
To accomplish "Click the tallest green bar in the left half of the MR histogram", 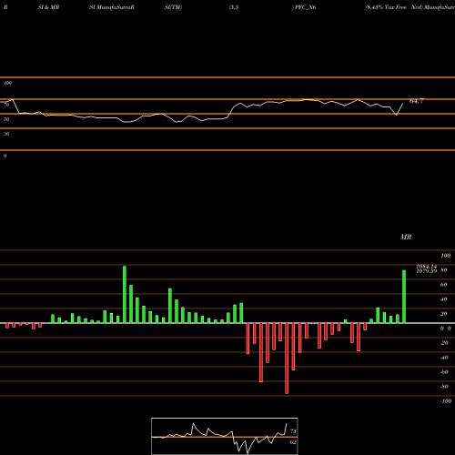I will point(125,294).
